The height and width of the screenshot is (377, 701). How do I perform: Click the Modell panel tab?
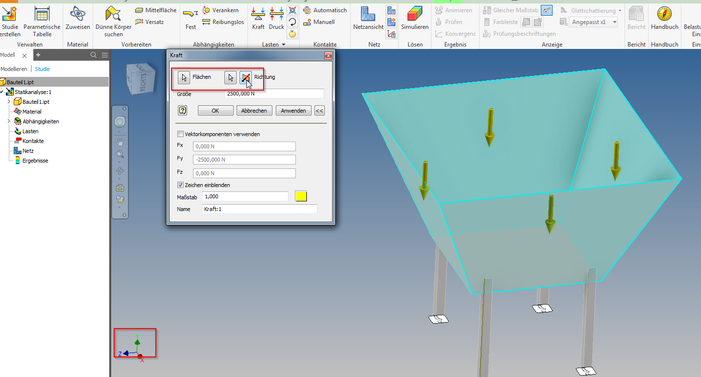(x=8, y=55)
